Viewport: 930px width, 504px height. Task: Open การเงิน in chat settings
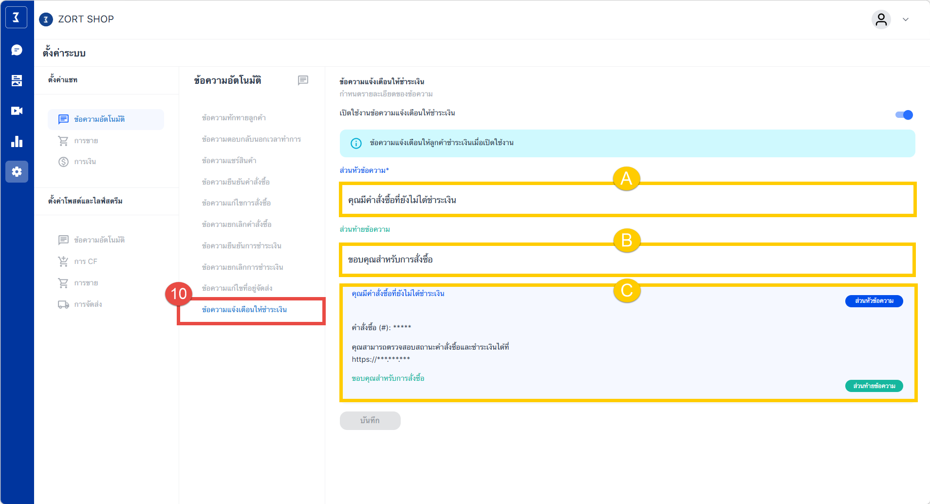pos(85,162)
